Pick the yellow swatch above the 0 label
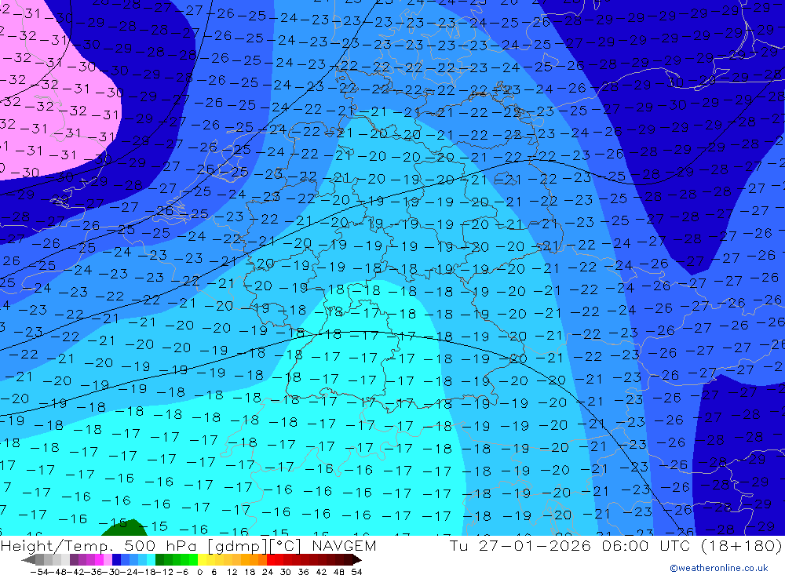Image resolution: width=785 pixels, height=575 pixels. [203, 559]
